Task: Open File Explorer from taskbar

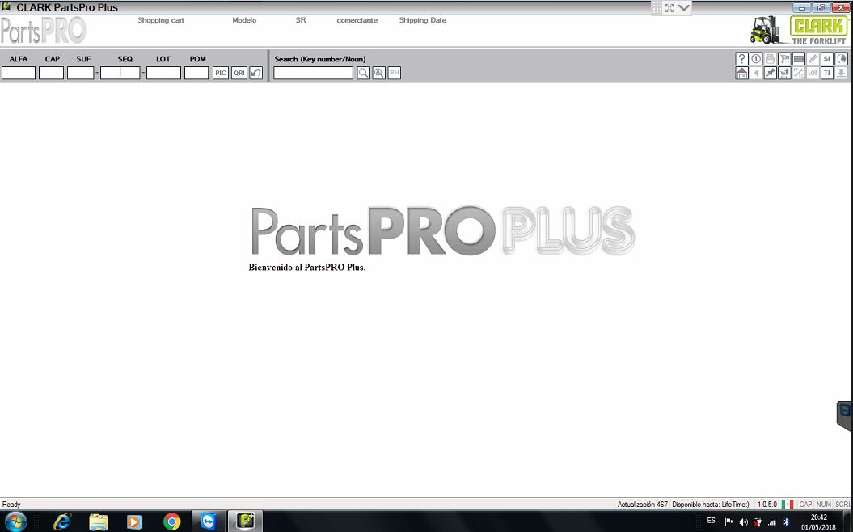Action: click(x=99, y=521)
